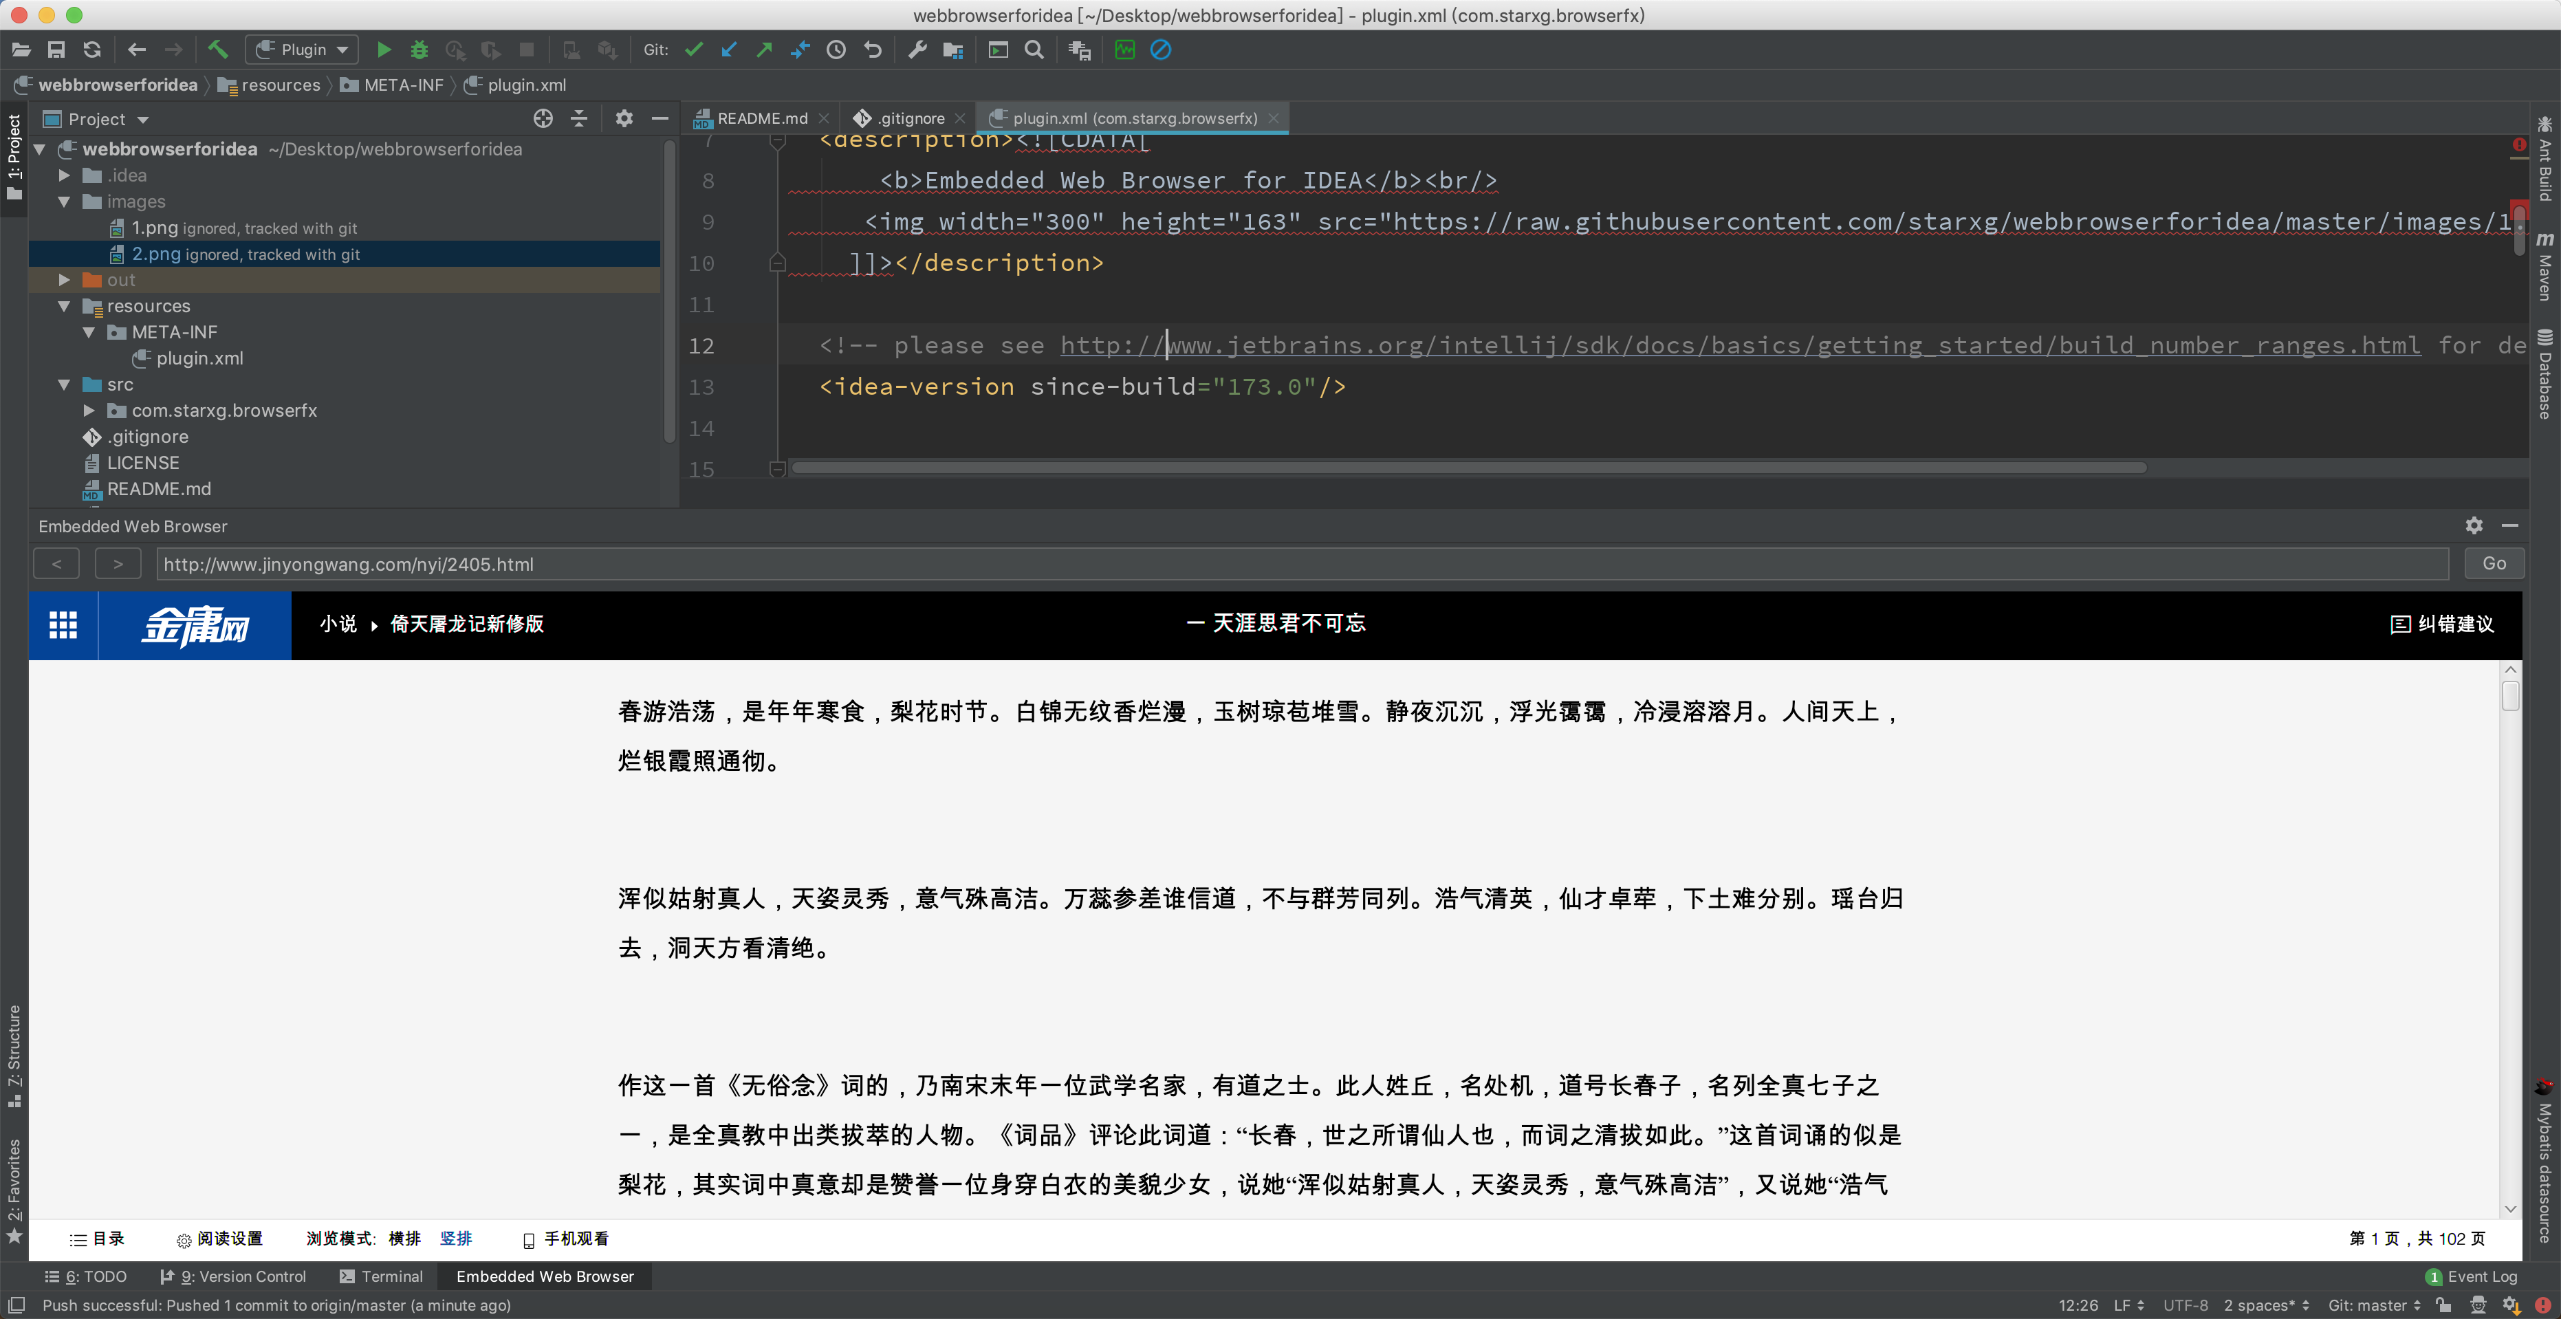Open the Plugin run configuration dropdown
This screenshot has height=1319, width=2561.
pyautogui.click(x=303, y=50)
